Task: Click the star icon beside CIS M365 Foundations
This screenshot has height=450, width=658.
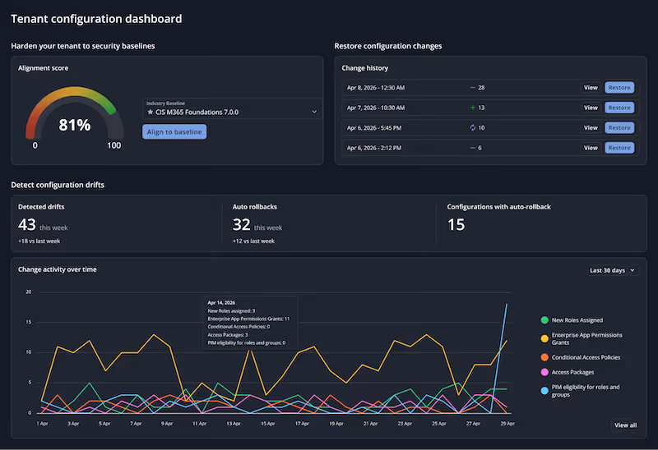Action: [x=151, y=112]
